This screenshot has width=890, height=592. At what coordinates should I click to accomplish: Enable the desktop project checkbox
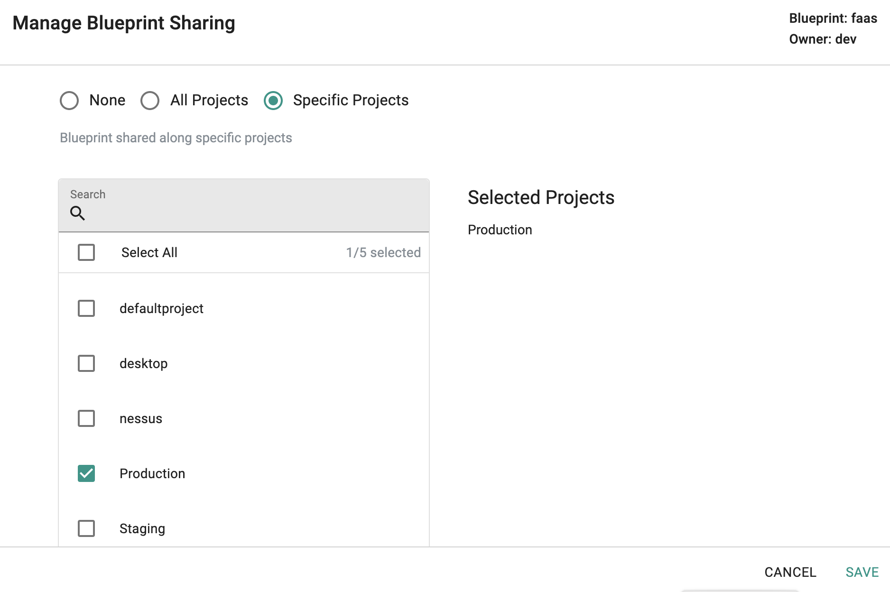(86, 363)
